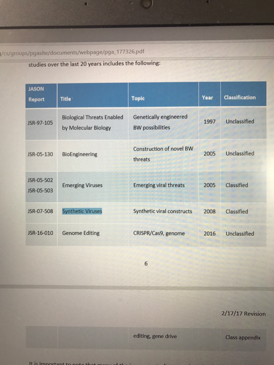This screenshot has height=365, width=274.
Task: Click the "Topic" column header
Action: [138, 98]
